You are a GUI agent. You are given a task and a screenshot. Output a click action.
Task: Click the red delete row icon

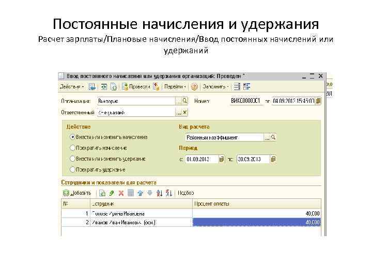(121, 193)
